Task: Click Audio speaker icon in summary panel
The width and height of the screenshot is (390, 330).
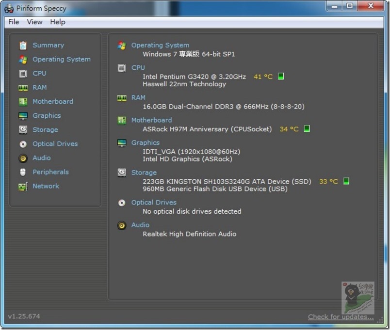Action: tap(122, 226)
